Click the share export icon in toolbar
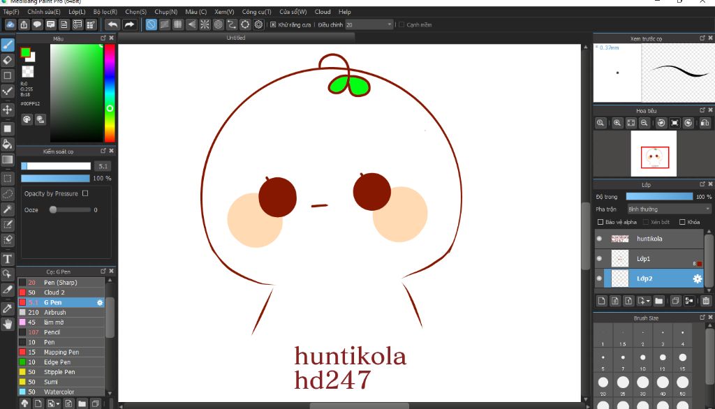Viewport: 715px width, 409px height. click(24, 24)
